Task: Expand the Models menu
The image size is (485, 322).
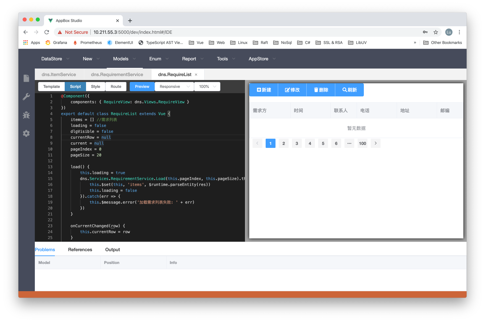Action: tap(124, 59)
